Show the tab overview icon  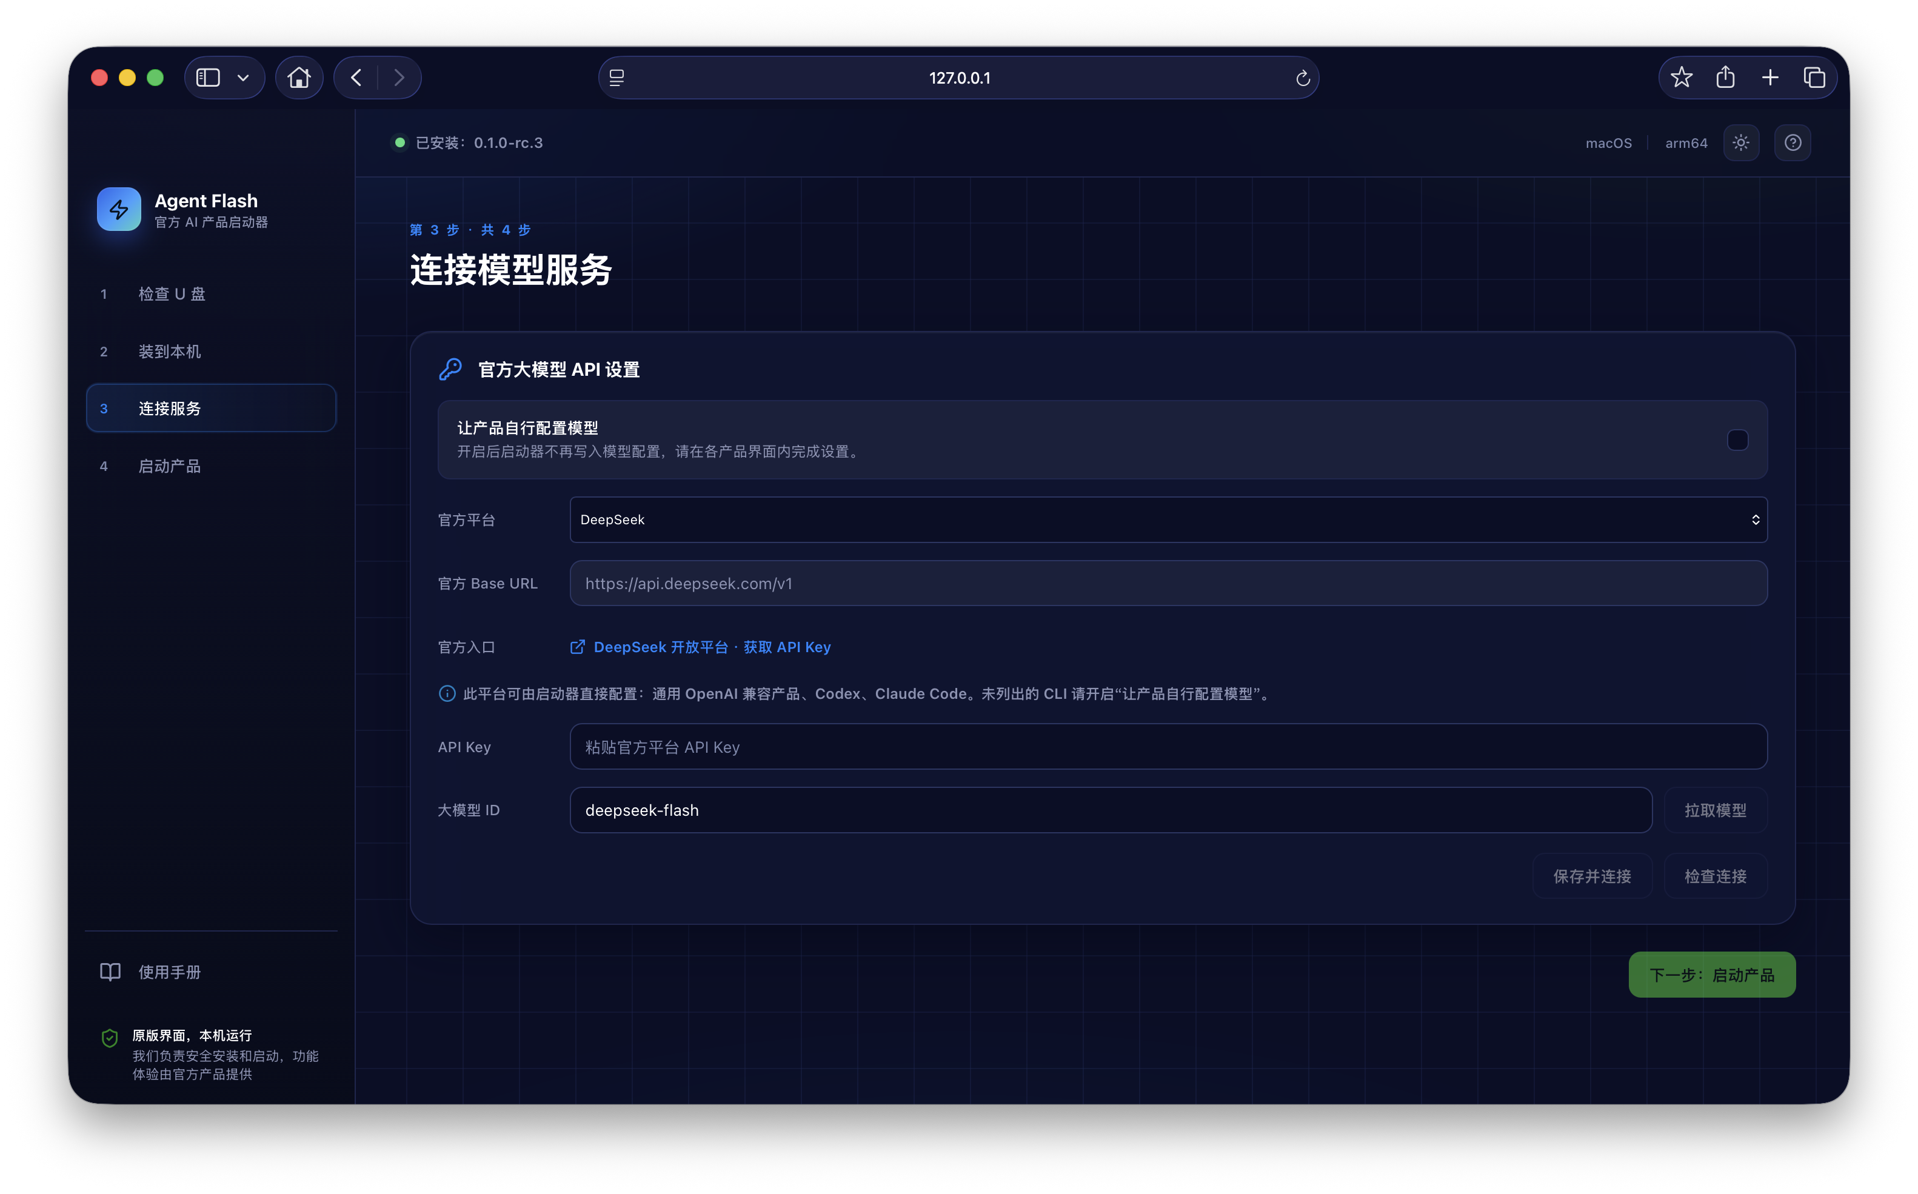pos(1814,78)
